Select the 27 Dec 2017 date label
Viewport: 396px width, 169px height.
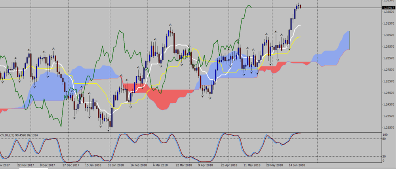(x=71, y=165)
